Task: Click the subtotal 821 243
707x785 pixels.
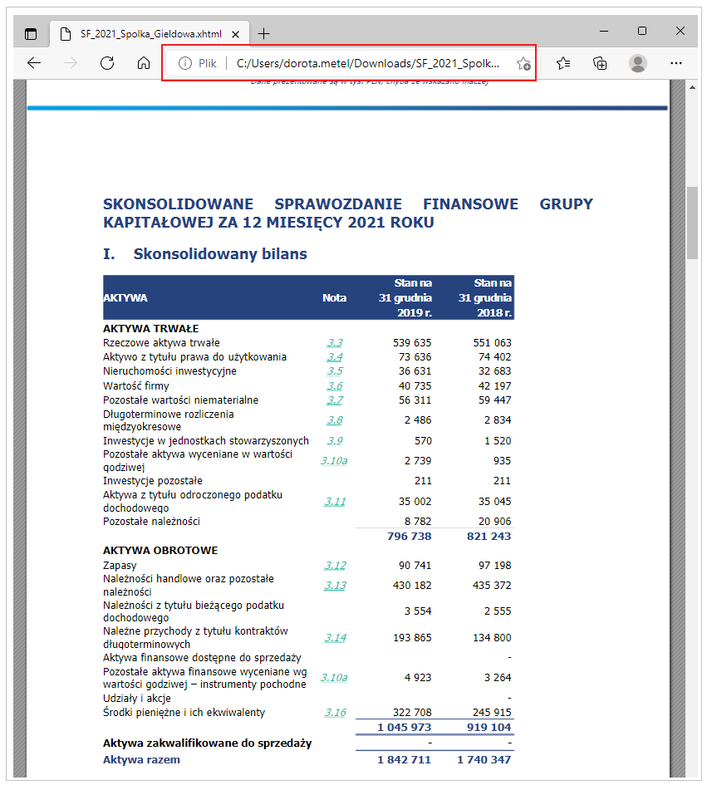Action: click(489, 536)
